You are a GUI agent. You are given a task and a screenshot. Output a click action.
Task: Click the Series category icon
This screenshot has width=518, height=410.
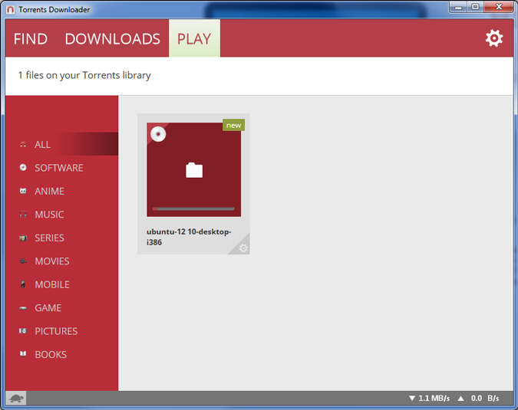pos(23,238)
